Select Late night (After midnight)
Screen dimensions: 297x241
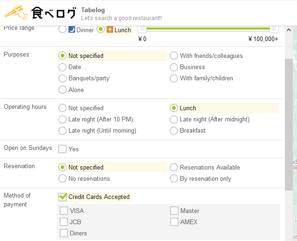click(x=174, y=120)
